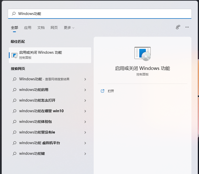
Task: Click the Windows features icon in best match
Action: 14,55
